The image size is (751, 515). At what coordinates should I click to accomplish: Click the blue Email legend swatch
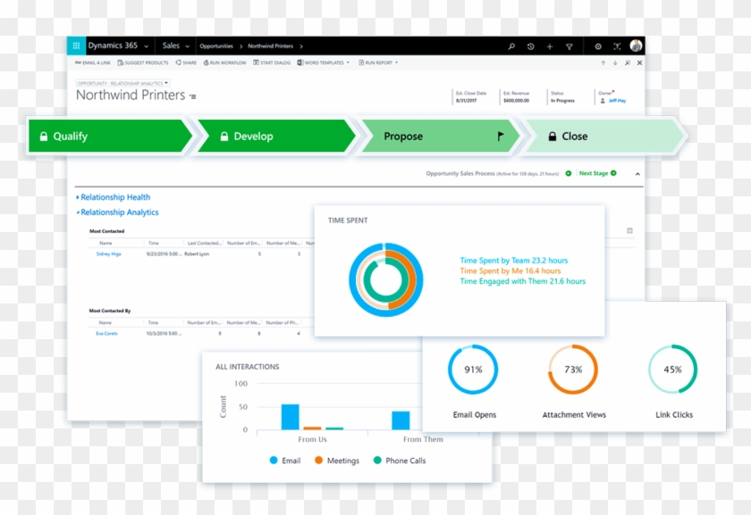pos(274,461)
